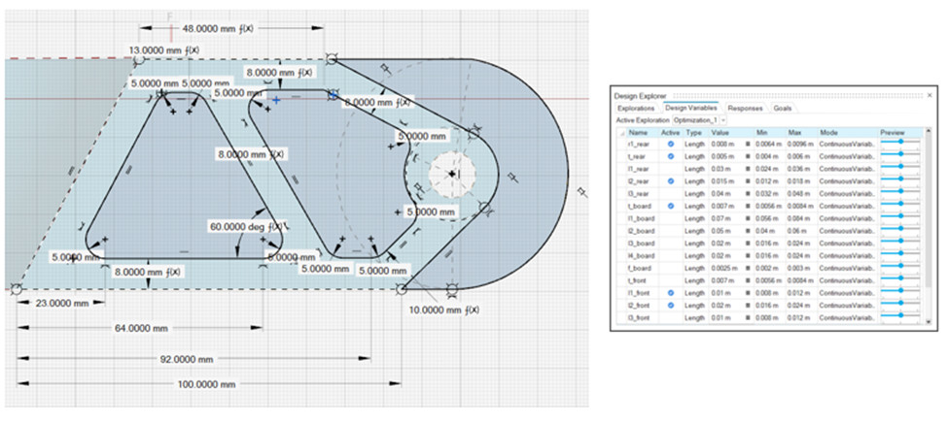
Task: Toggle Active checkmark for t_board variable
Action: coord(670,207)
